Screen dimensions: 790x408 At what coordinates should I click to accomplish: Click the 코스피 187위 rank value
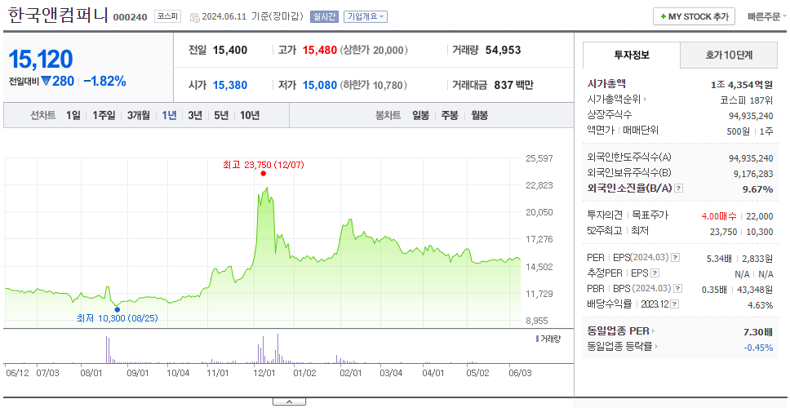click(x=748, y=100)
